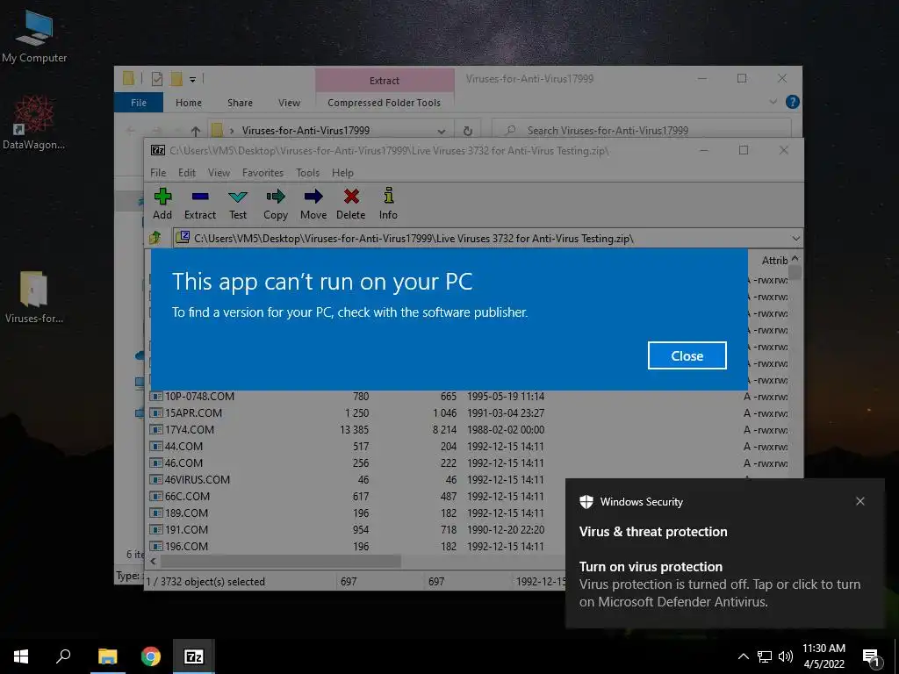The image size is (899, 674).
Task: Select the Copy tool in 7-Zip
Action: (x=276, y=204)
